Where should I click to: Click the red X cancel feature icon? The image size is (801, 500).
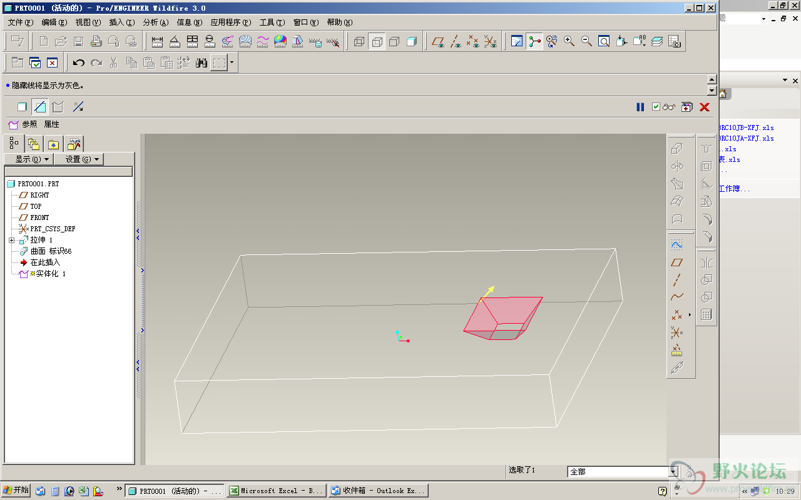coord(705,107)
